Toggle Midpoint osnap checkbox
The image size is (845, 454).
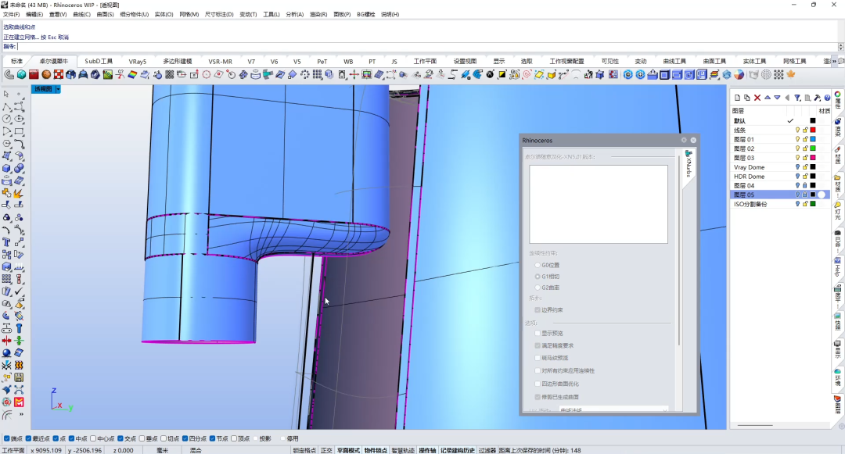(72, 439)
